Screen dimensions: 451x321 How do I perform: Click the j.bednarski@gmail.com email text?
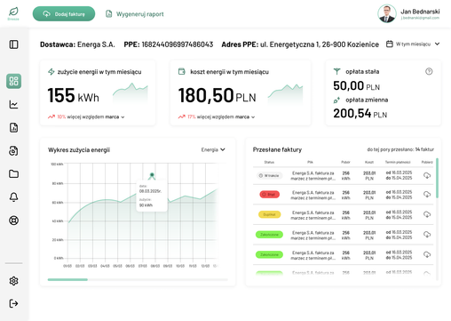(420, 18)
